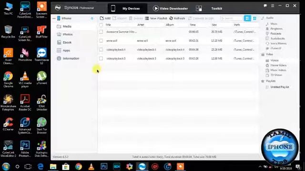Viewport: 305px width, 171px height.
Task: Sort by the Time column header
Action: click(193, 25)
